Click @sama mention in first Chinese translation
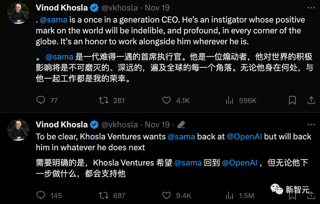The image size is (320, 204). 59,57
